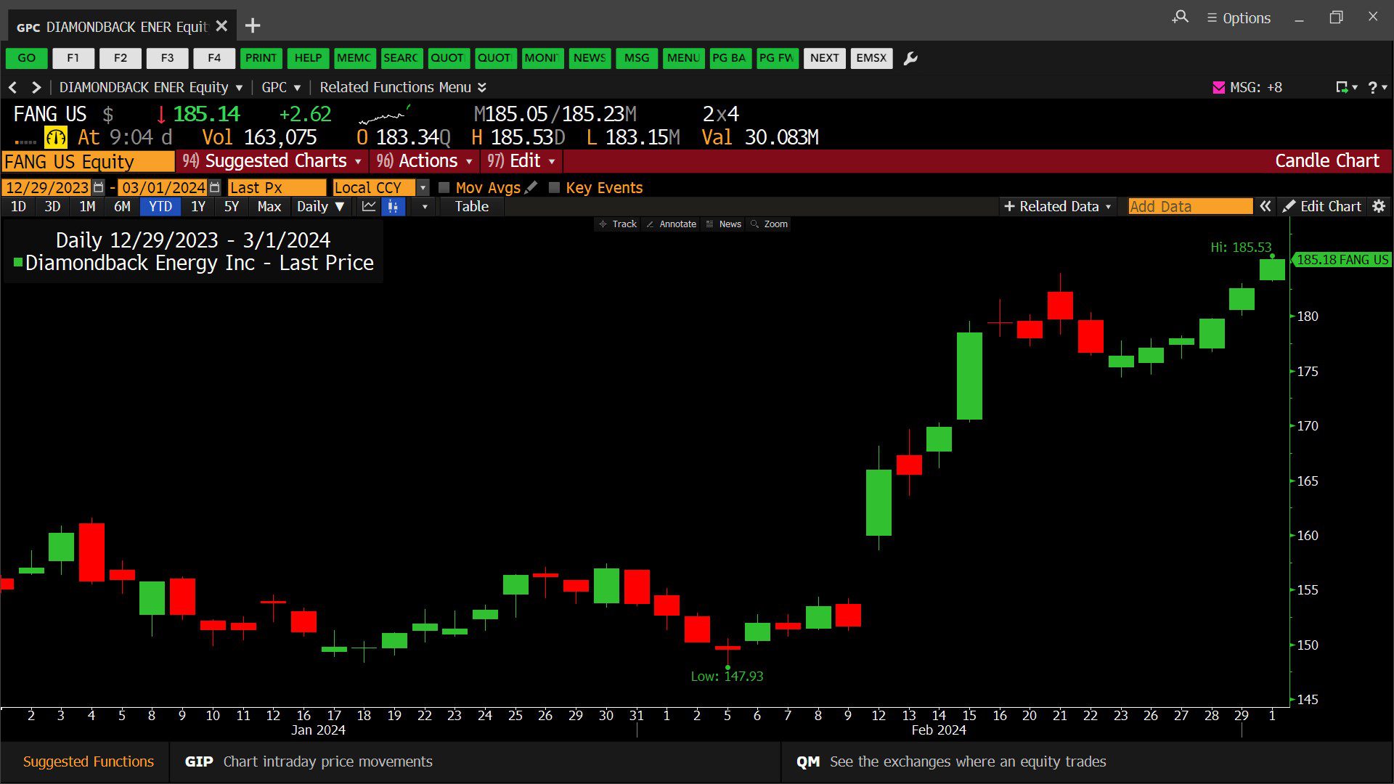The width and height of the screenshot is (1394, 784).
Task: Click the green GO key
Action: click(27, 58)
